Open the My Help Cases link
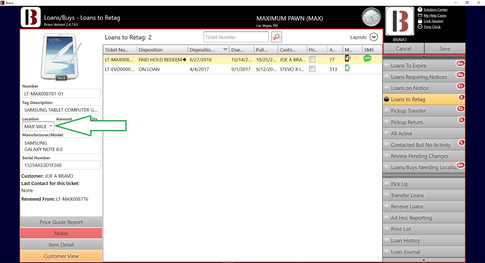Screen dimensions: 485x263 click(435, 15)
